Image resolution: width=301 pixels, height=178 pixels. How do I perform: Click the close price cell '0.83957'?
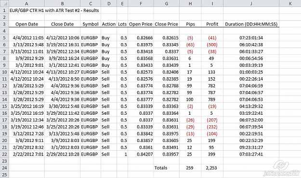(x=167, y=154)
